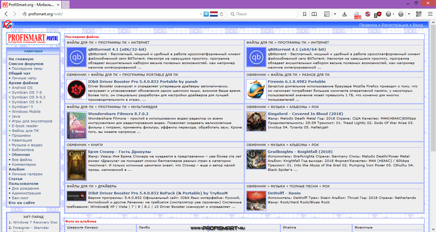Bookmark this page with the bookmark icon
Image resolution: width=436 pixels, height=232 pixels.
[304, 14]
